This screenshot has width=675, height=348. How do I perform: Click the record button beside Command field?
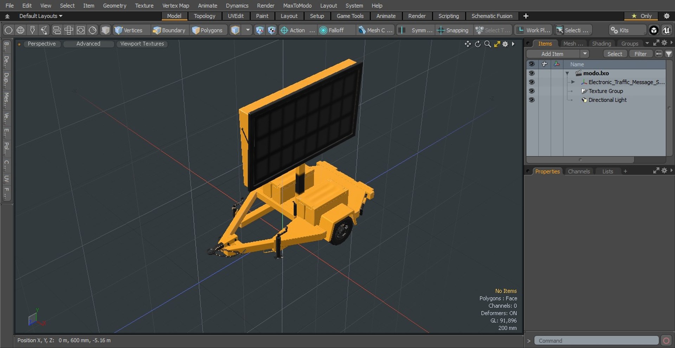tap(666, 341)
